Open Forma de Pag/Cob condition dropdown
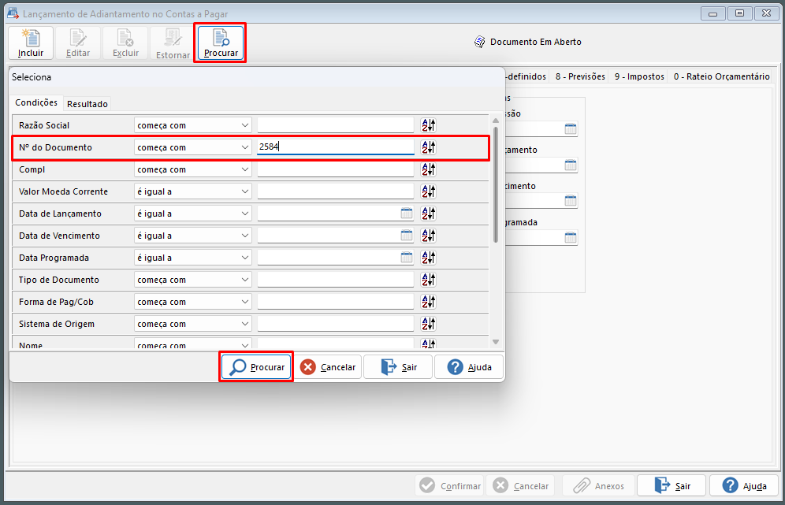The image size is (785, 505). pos(193,301)
